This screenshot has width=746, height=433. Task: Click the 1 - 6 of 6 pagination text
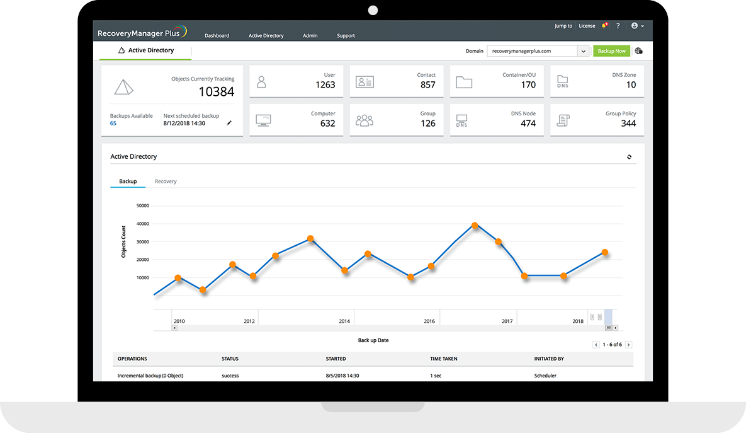(x=613, y=344)
